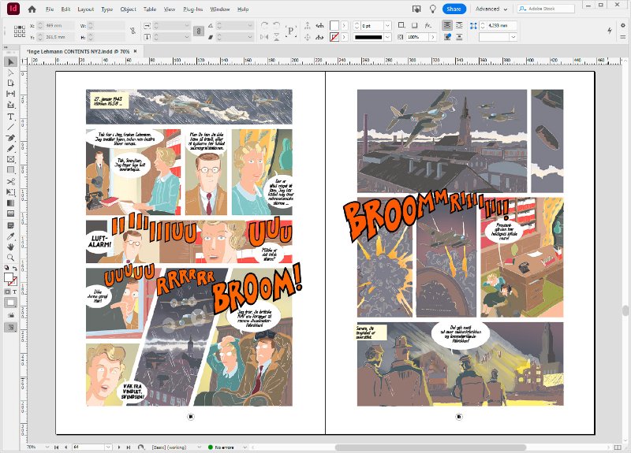The image size is (631, 453).
Task: Switch to Inge Lehmann CONTENTS NY2.indd tab
Action: (79, 51)
